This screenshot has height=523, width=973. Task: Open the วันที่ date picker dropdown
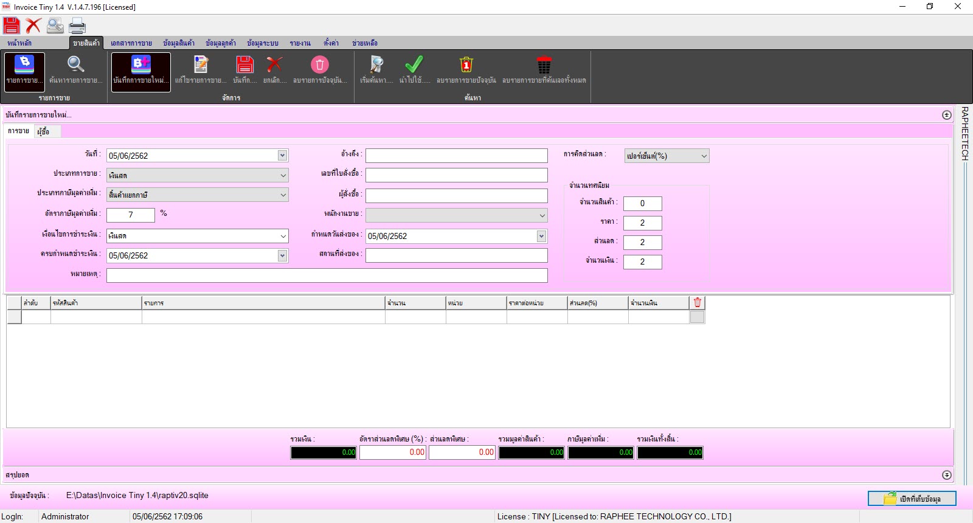[x=282, y=156]
